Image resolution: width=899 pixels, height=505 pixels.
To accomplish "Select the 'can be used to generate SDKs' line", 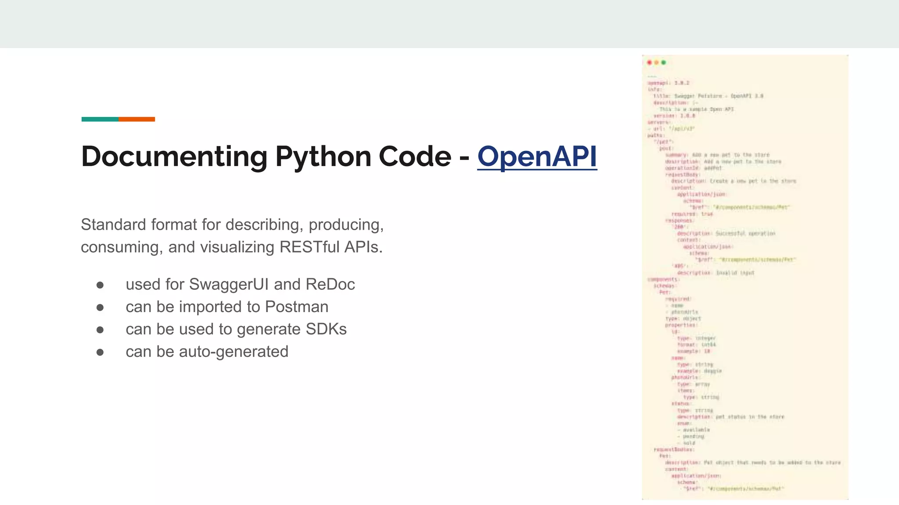I will tap(236, 329).
